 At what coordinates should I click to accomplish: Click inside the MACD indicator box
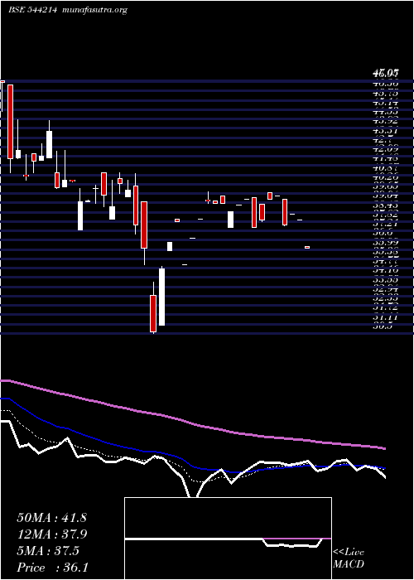point(228,539)
